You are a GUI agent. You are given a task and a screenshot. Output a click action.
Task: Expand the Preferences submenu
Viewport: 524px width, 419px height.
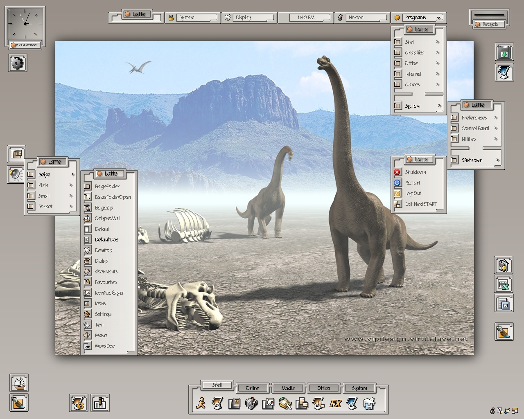click(x=475, y=117)
